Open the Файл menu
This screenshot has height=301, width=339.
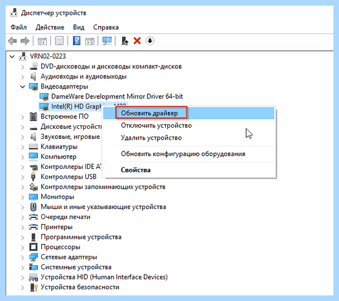(x=19, y=27)
